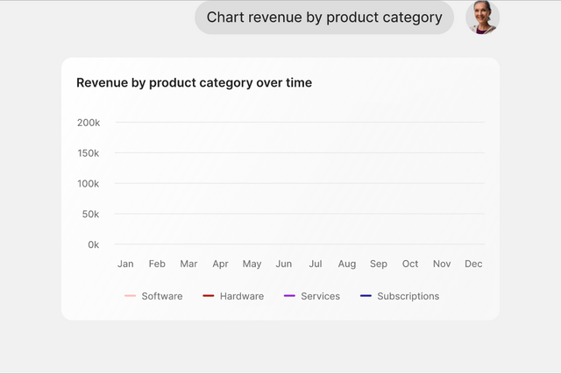561x374 pixels.
Task: Select the Jun month axis label
Action: click(284, 264)
